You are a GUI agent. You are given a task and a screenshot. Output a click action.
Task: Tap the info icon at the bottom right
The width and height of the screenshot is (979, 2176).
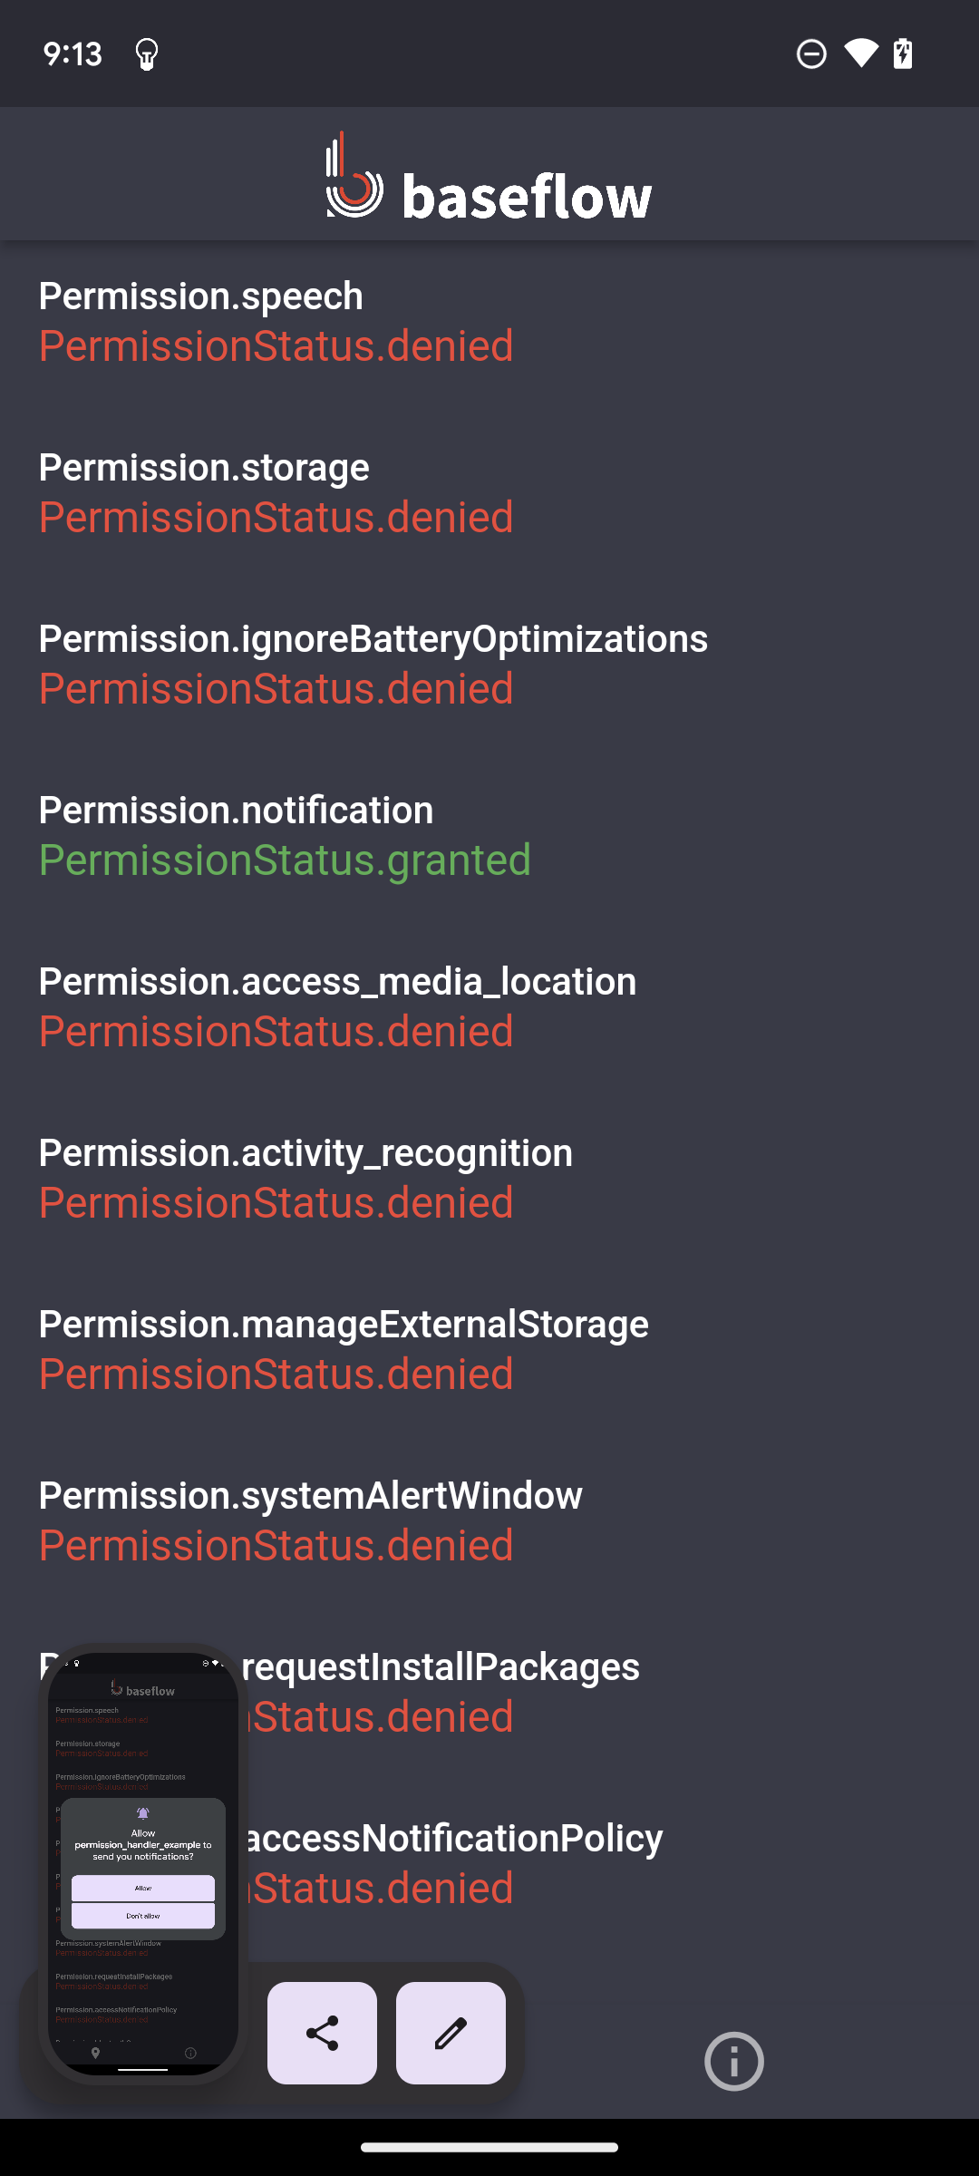click(732, 2061)
